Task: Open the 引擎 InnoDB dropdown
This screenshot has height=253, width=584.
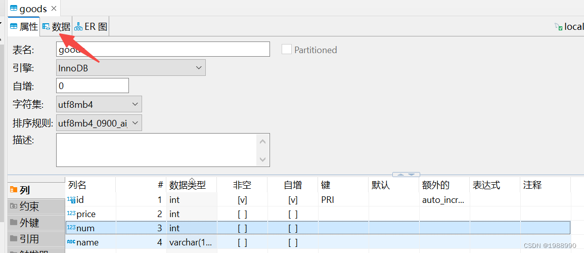Action: tap(131, 68)
